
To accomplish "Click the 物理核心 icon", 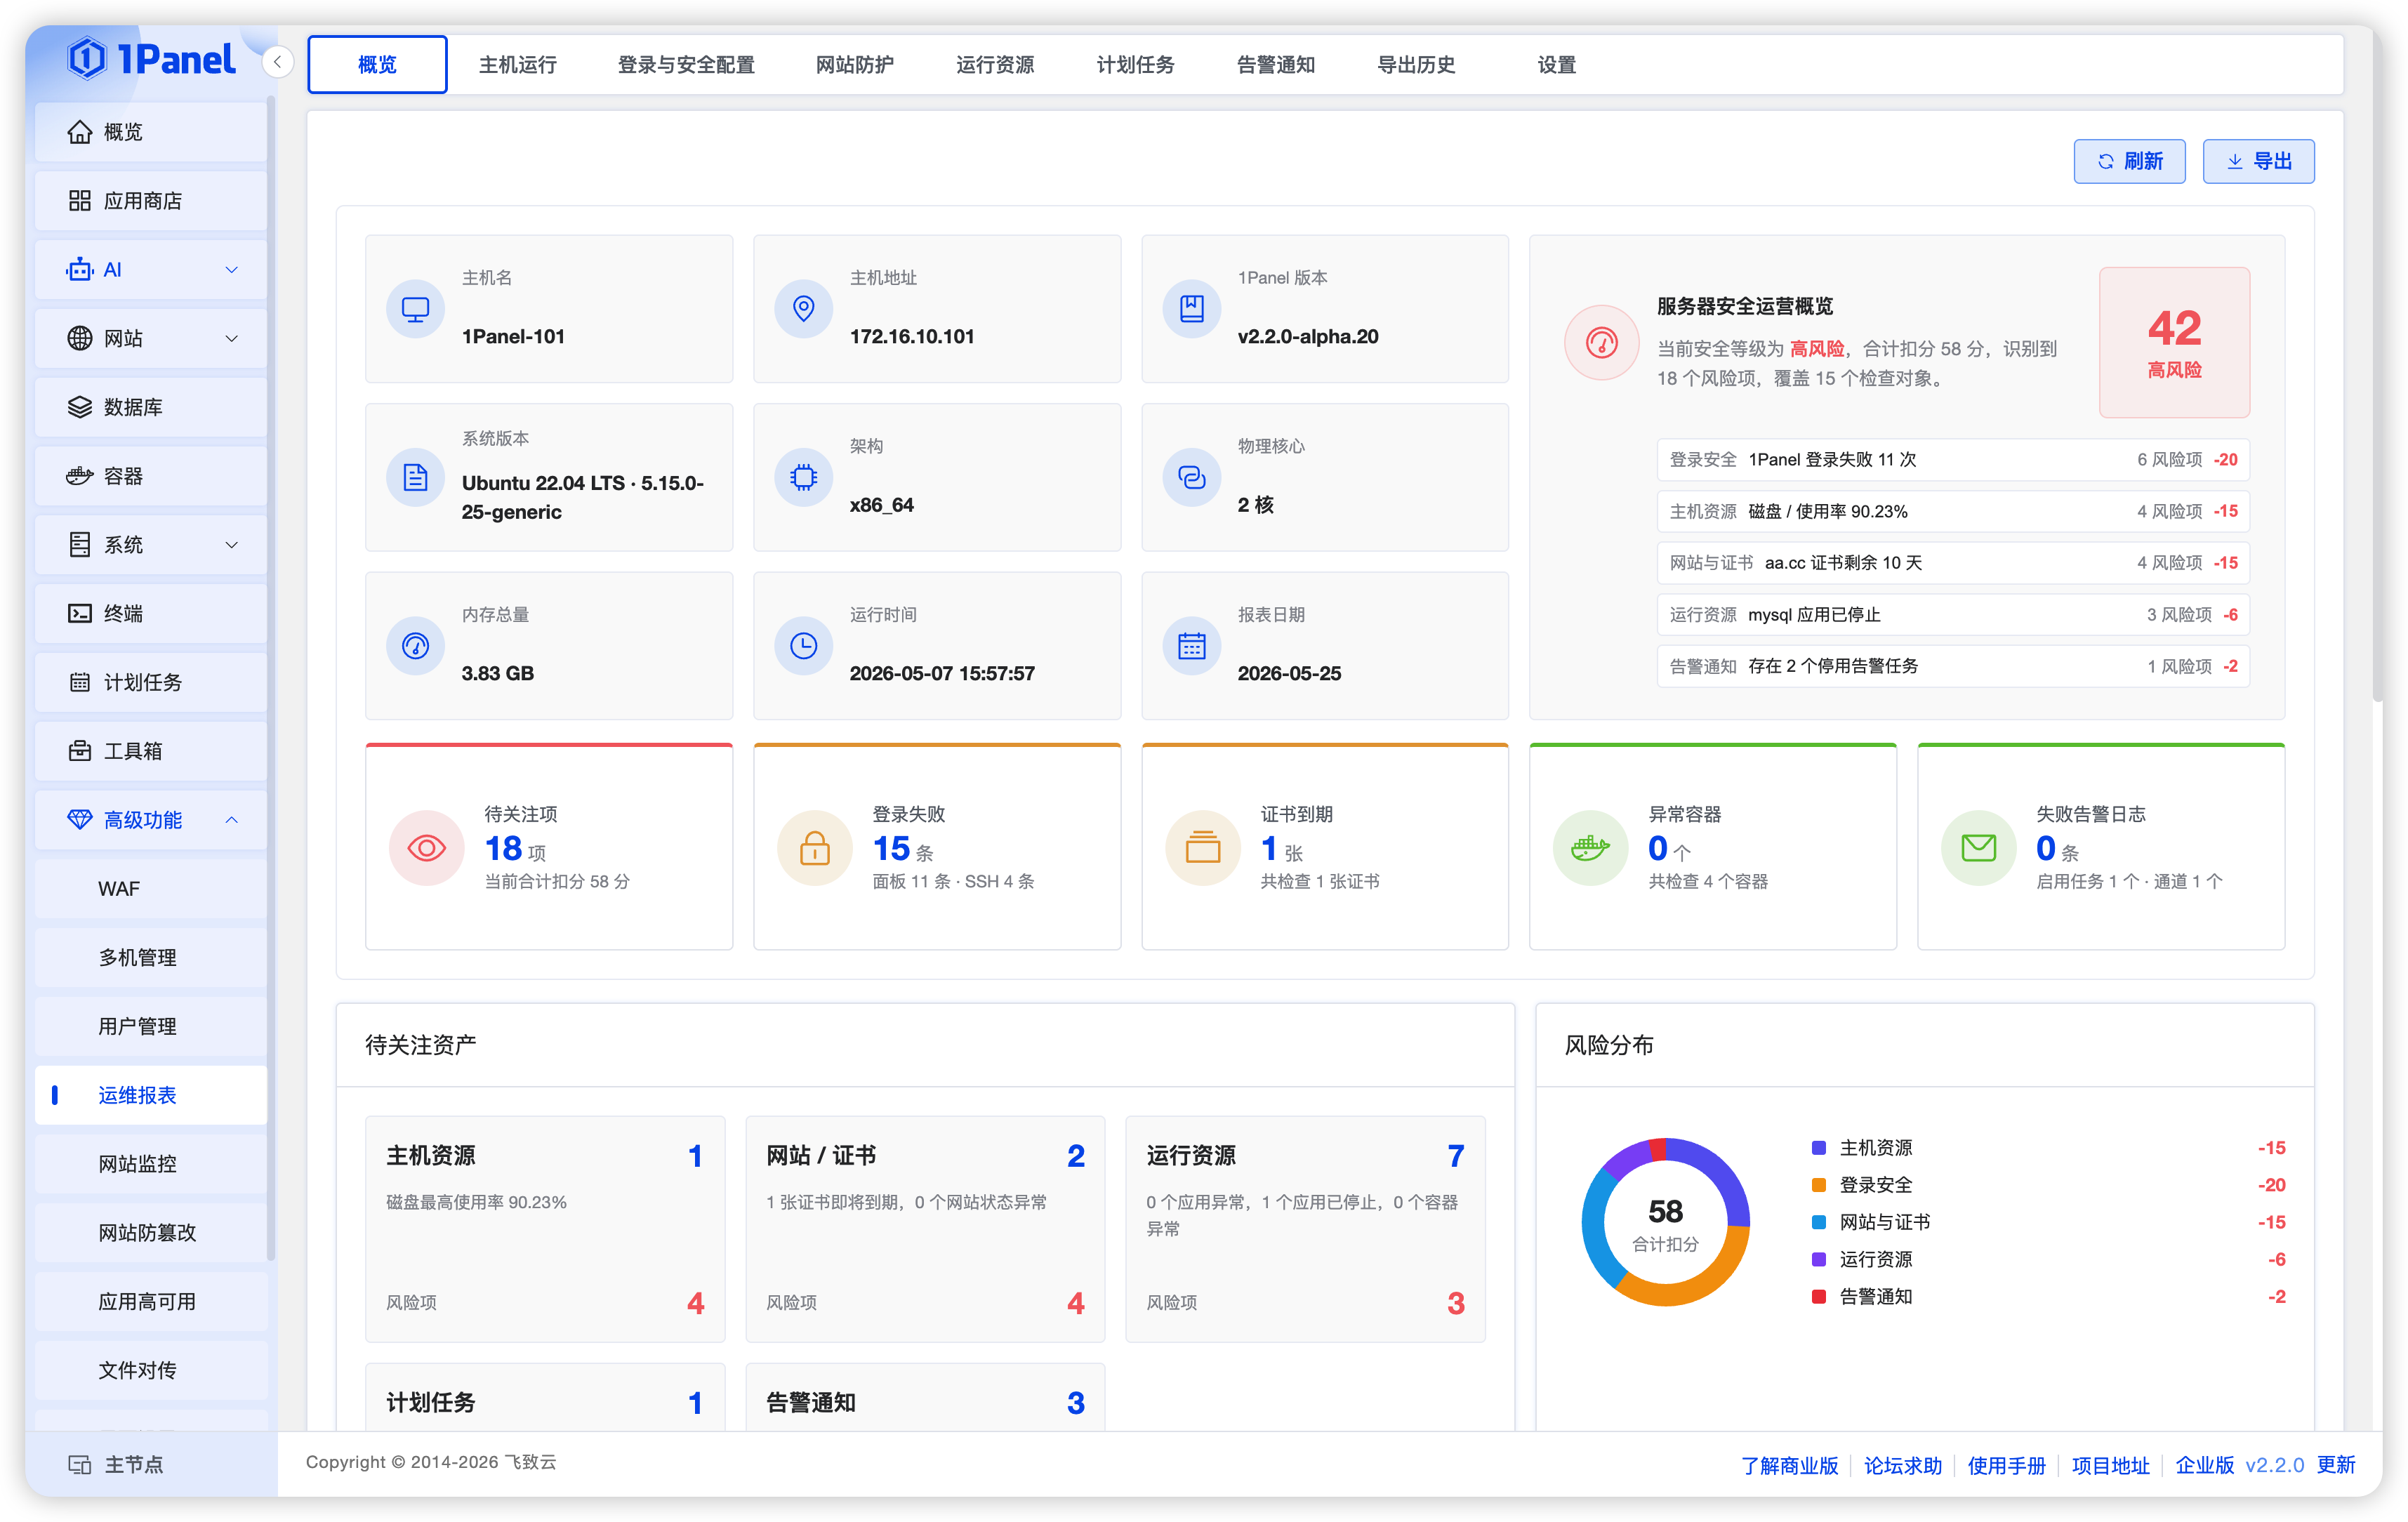I will tap(1191, 477).
